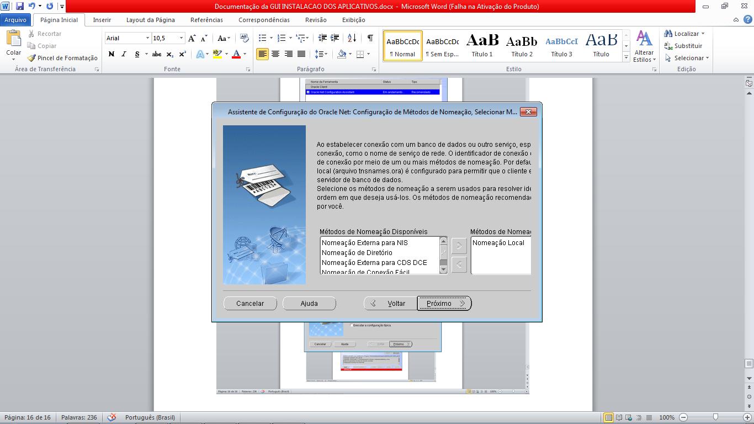754x424 pixels.
Task: Toggle bold formatting
Action: point(112,54)
